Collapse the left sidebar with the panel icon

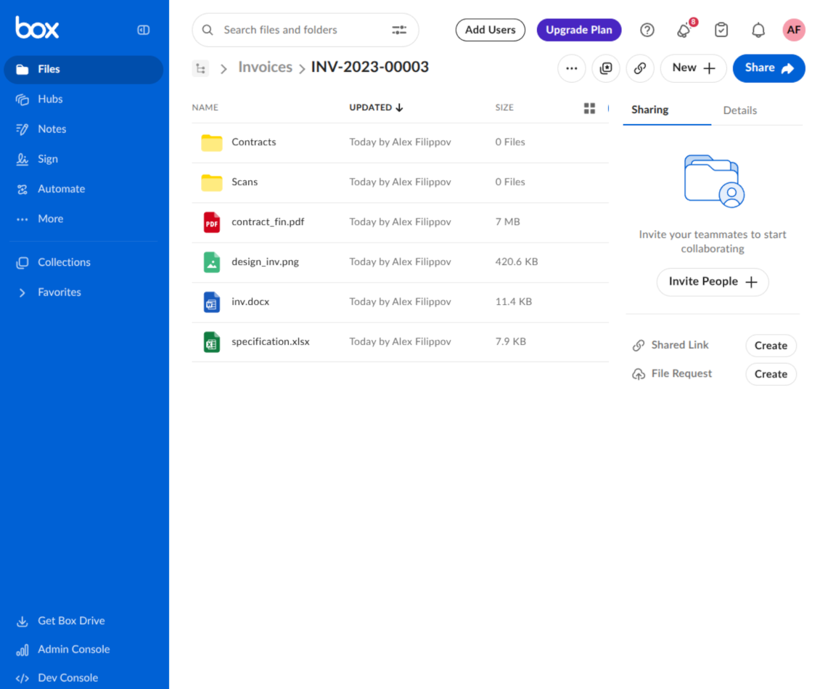143,30
